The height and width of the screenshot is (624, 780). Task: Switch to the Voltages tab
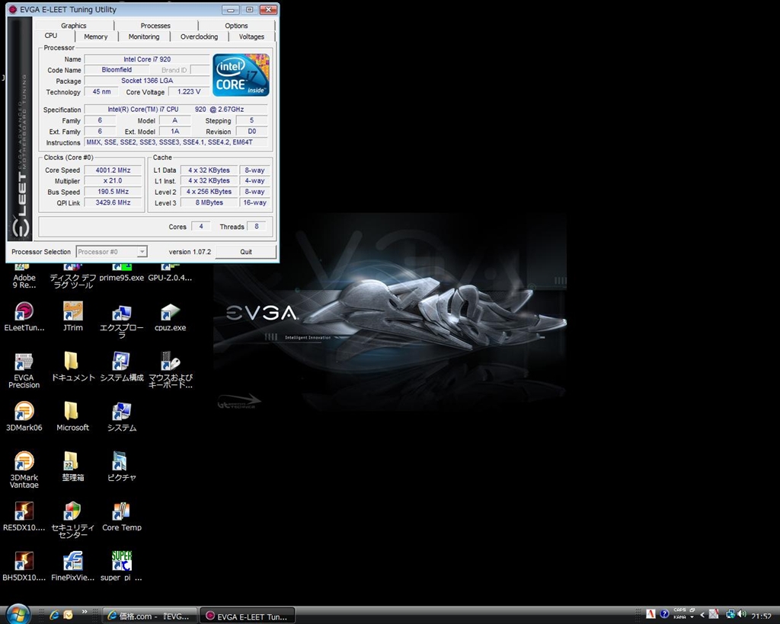pyautogui.click(x=251, y=37)
